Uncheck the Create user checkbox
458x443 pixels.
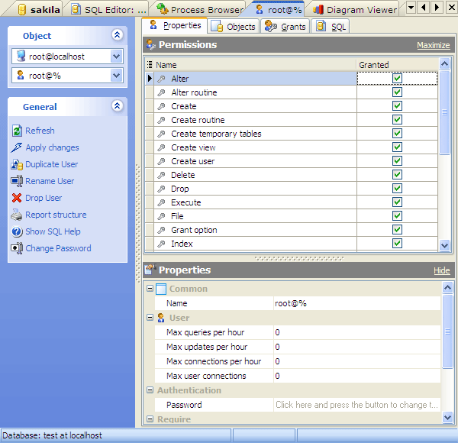[x=397, y=160]
